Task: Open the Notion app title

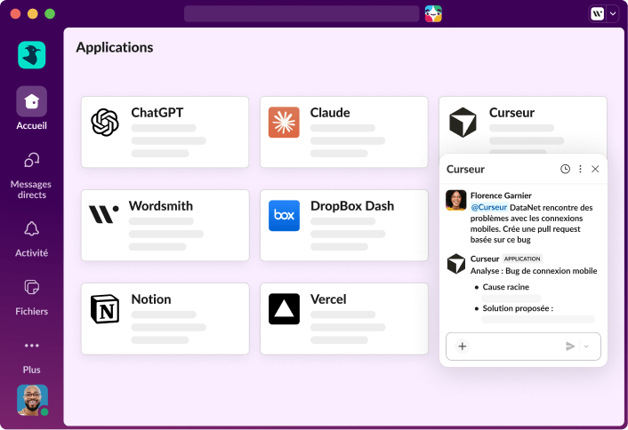Action: [x=151, y=299]
